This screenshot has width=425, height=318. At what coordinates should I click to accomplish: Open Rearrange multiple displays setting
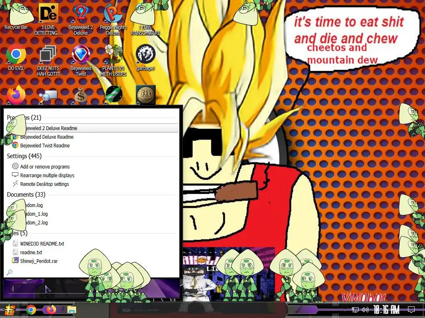tap(93, 175)
